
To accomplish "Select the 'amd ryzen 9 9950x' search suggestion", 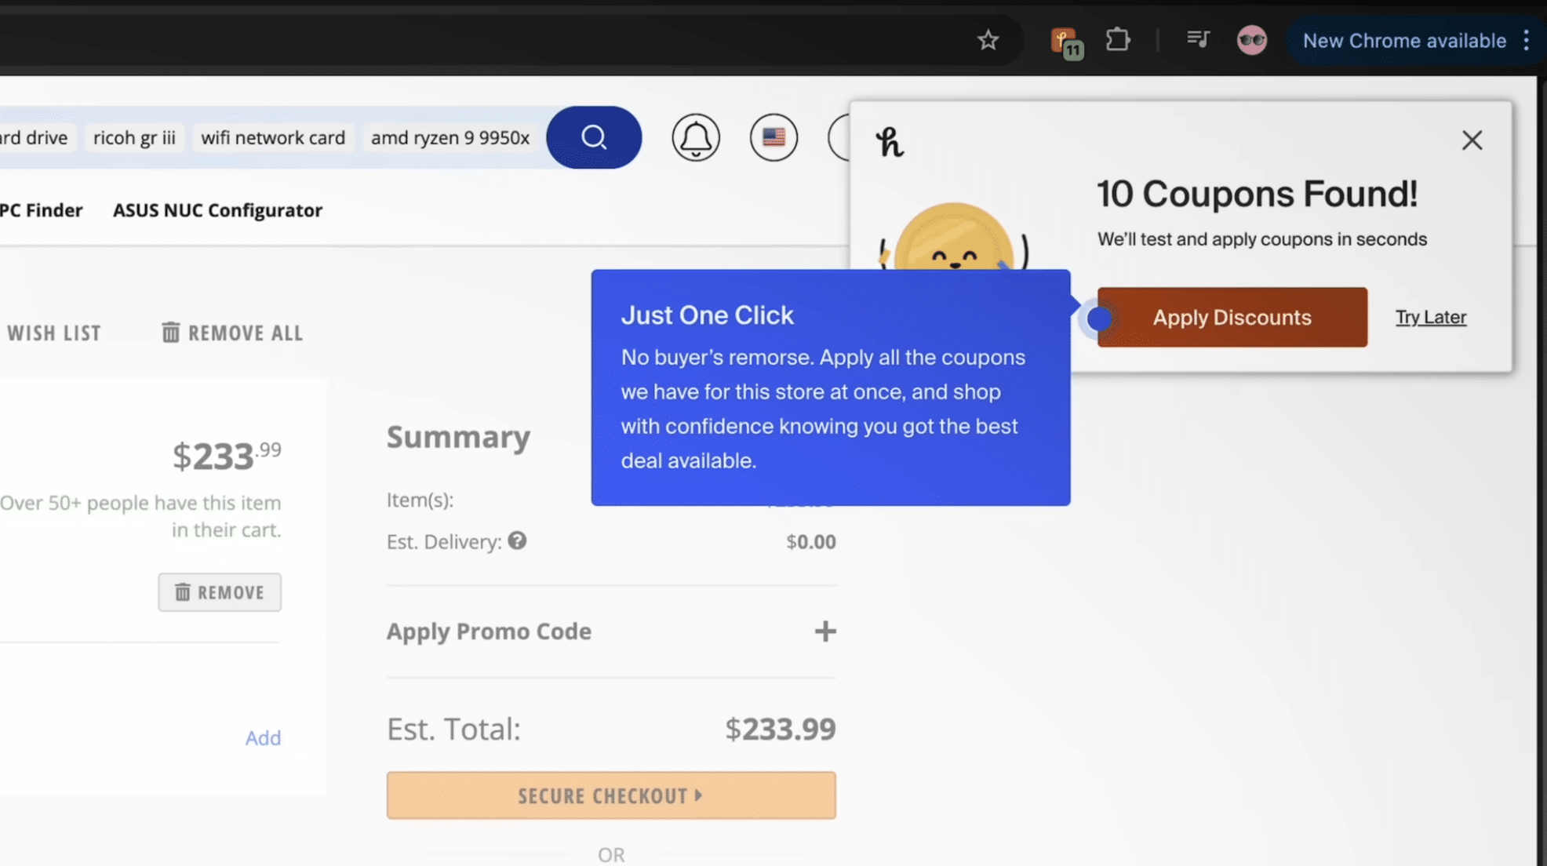I will click(x=450, y=137).
